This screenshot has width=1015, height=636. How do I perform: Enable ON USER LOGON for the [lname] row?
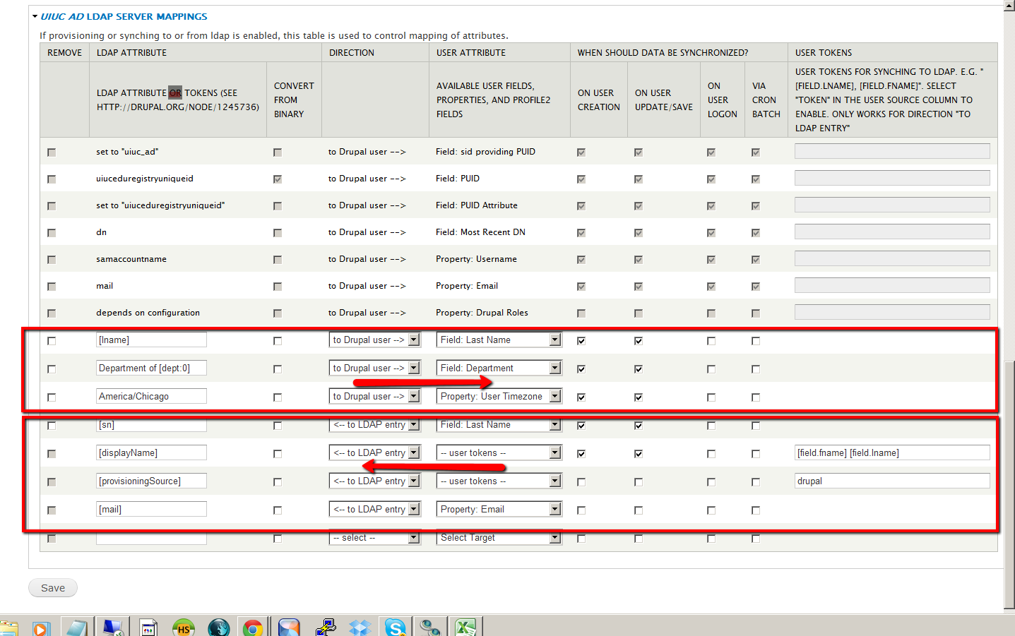pos(711,340)
